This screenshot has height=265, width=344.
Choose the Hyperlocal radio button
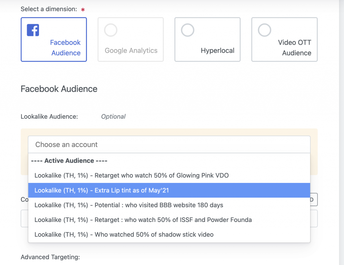coord(187,30)
